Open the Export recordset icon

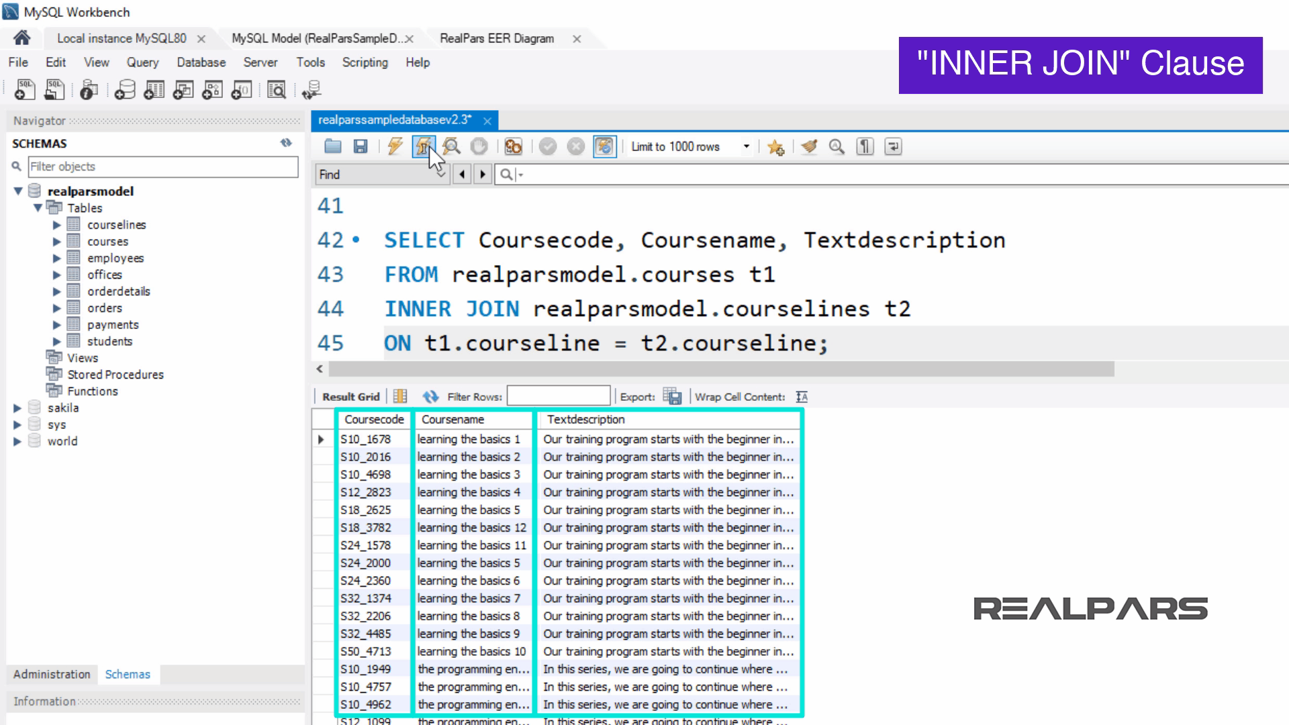pyautogui.click(x=671, y=397)
